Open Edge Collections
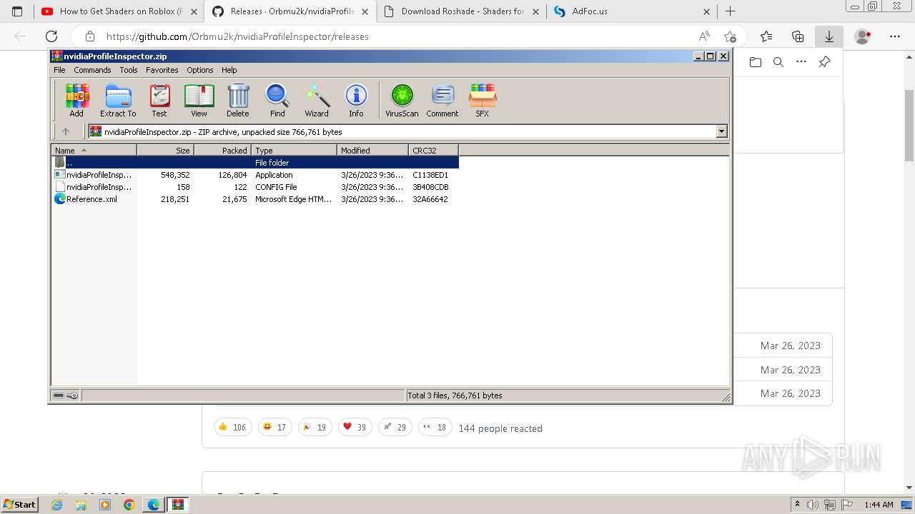Screen dimensions: 915x514 tap(798, 36)
